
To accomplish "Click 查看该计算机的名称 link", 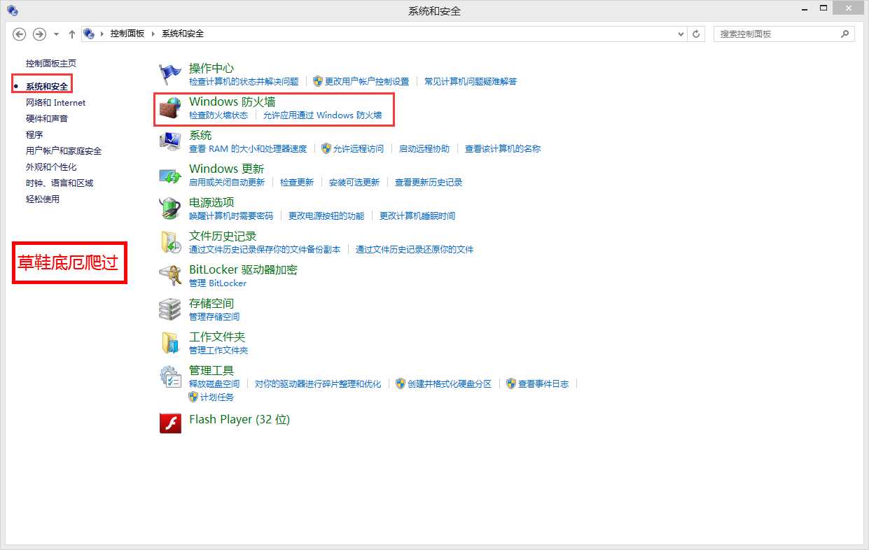I will click(503, 148).
